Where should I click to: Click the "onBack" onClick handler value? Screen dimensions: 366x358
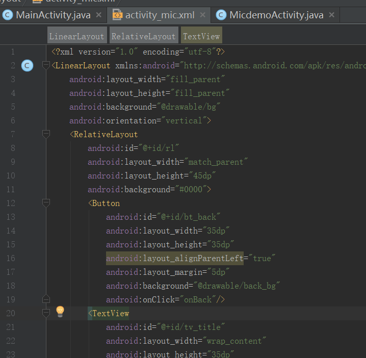click(x=197, y=300)
